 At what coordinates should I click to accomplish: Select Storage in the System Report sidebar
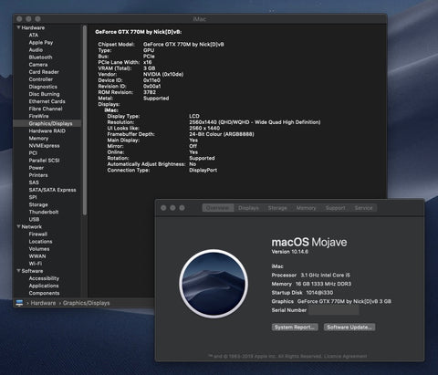click(38, 204)
